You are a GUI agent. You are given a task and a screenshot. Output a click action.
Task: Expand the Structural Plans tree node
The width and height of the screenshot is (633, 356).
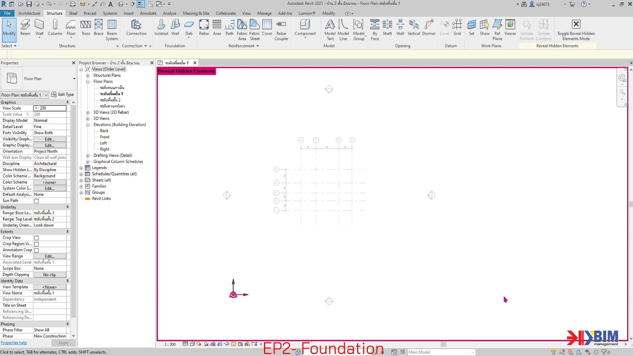(88, 76)
